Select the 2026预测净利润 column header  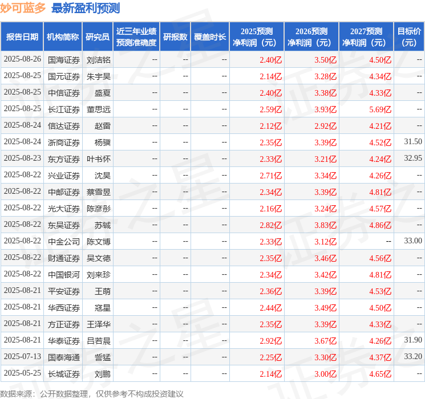pyautogui.click(x=311, y=37)
